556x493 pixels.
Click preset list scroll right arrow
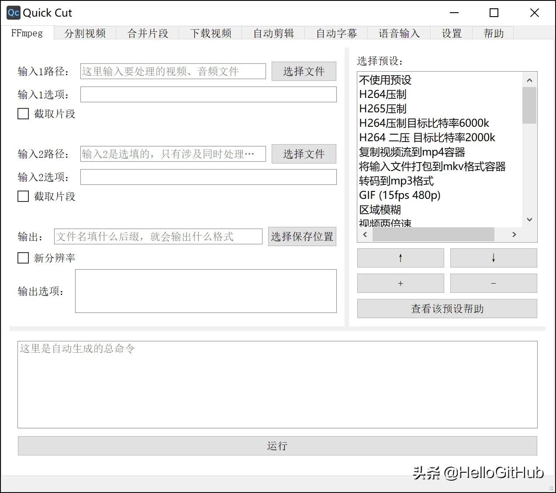(x=514, y=235)
